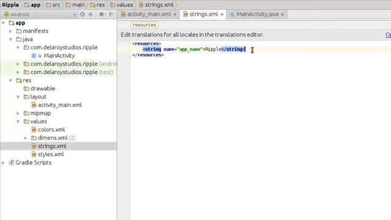Click the colors.xml file icon
The width and height of the screenshot is (391, 220).
pos(34,130)
